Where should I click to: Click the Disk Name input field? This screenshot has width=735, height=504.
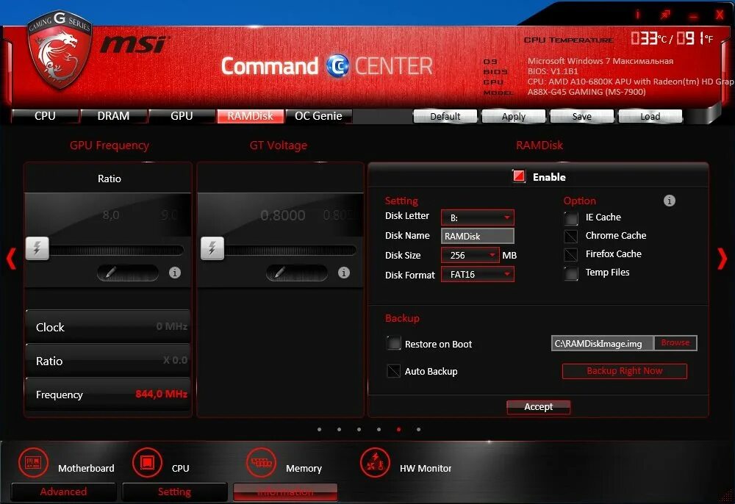click(478, 236)
